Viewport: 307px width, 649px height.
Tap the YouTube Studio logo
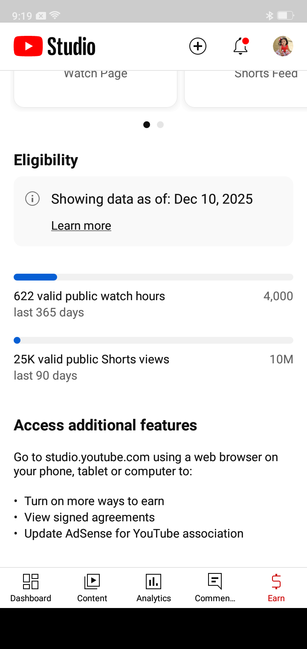(x=55, y=46)
